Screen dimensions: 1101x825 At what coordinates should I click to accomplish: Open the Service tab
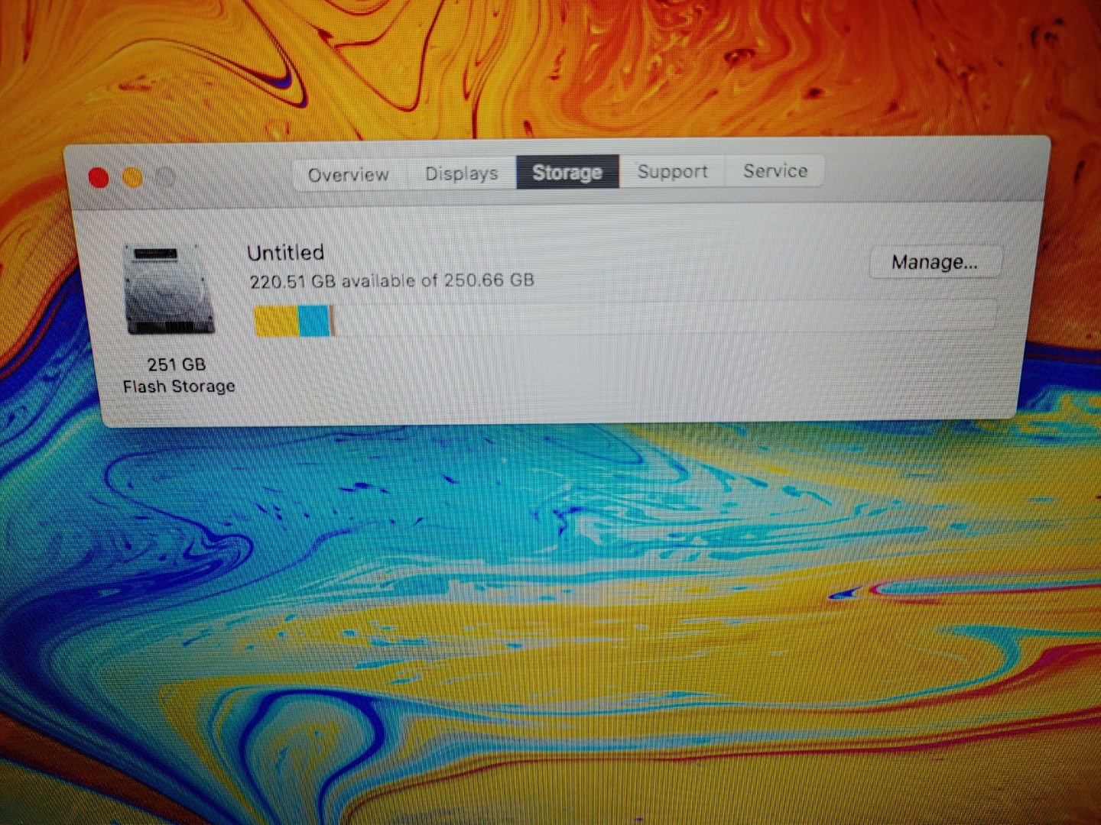pyautogui.click(x=775, y=170)
